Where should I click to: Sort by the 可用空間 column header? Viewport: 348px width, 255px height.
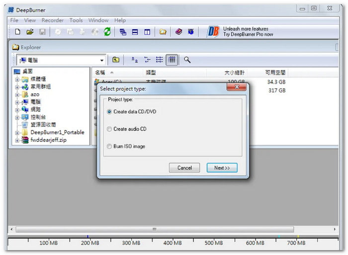click(275, 72)
